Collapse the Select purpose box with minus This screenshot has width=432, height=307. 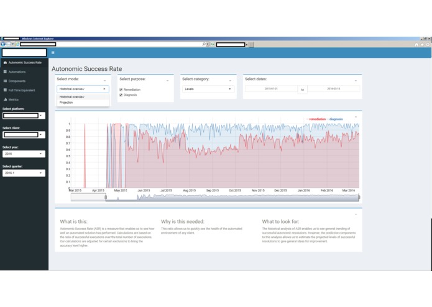tap(167, 81)
